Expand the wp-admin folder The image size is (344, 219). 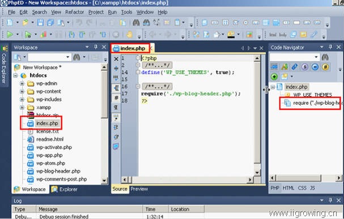[22, 83]
